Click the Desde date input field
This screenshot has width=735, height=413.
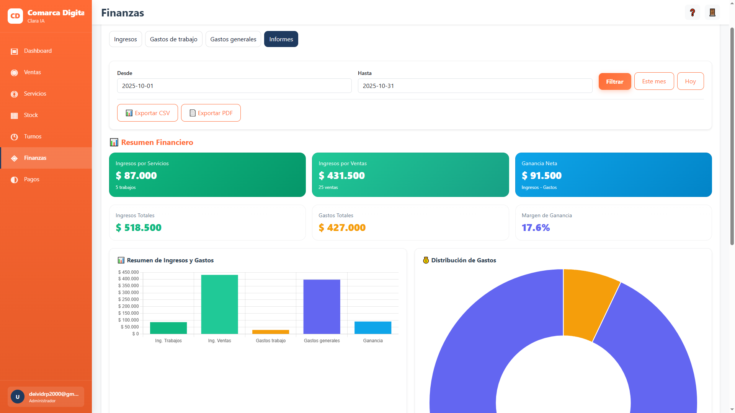[234, 86]
